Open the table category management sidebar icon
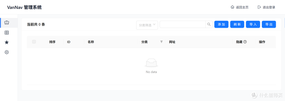This screenshot has width=285, height=101. click(7, 33)
